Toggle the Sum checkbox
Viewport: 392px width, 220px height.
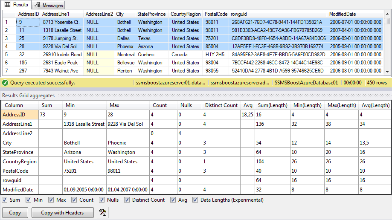5,200
